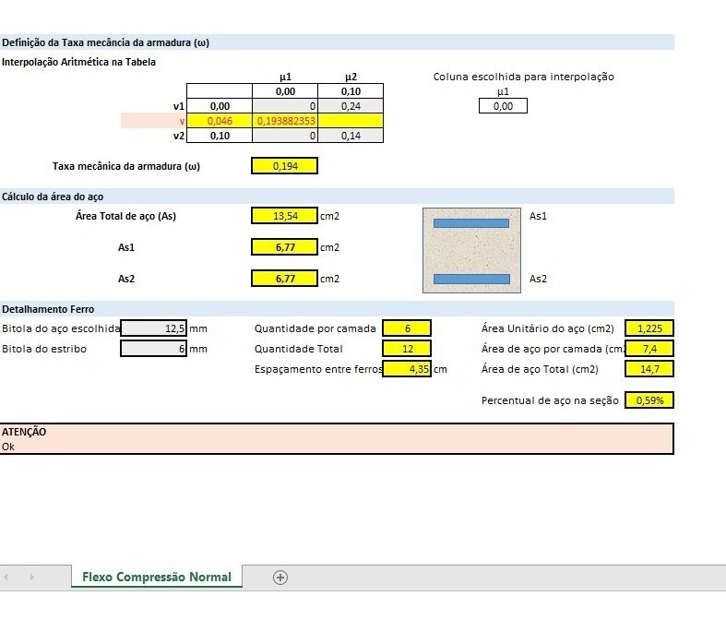726x620 pixels.
Task: Open the Flexo Compressão Normal sheet tab
Action: click(156, 578)
